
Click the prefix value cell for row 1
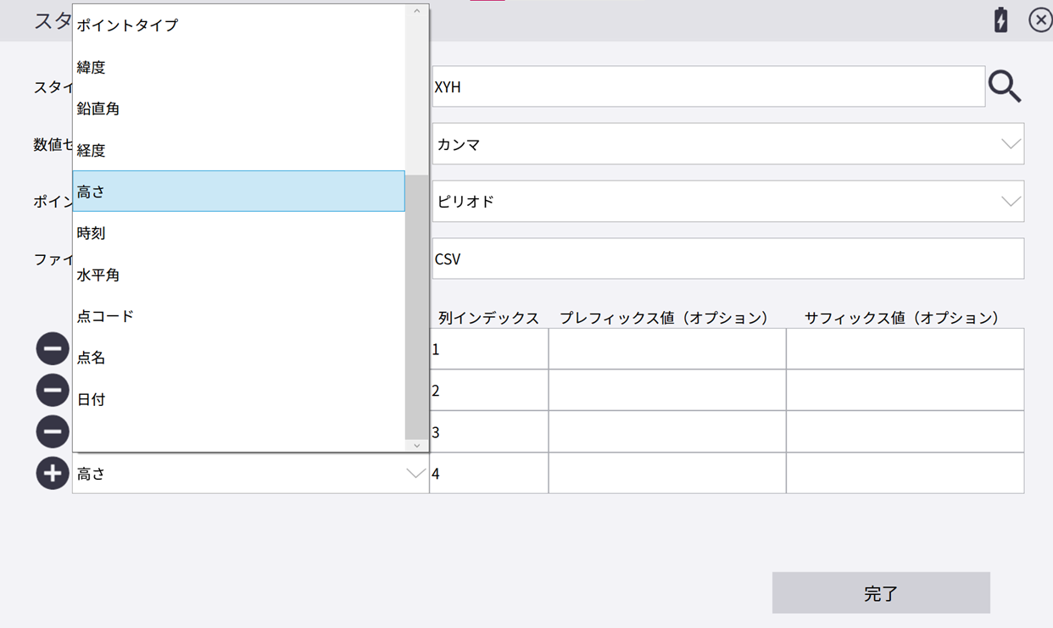666,349
